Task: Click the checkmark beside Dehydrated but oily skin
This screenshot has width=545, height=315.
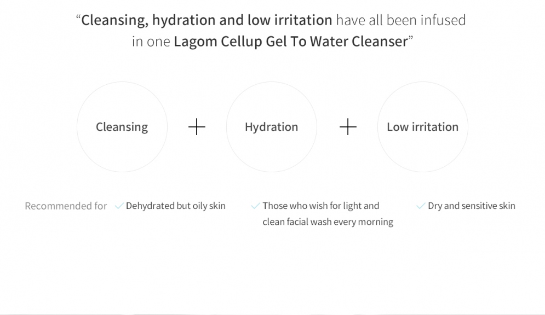Action: [x=119, y=206]
